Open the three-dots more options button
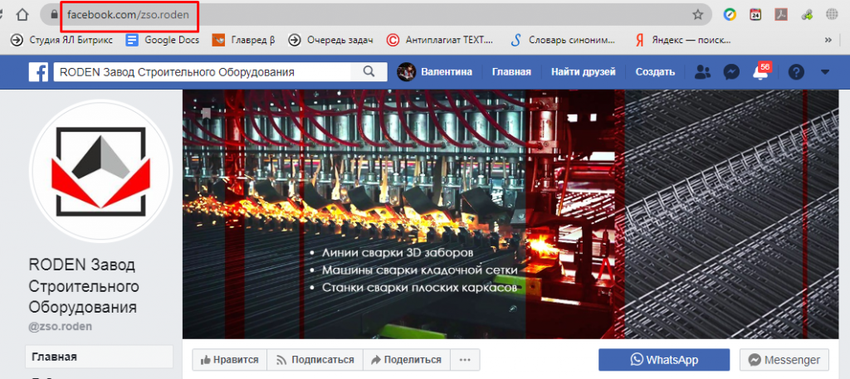The image size is (850, 379). pyautogui.click(x=465, y=360)
